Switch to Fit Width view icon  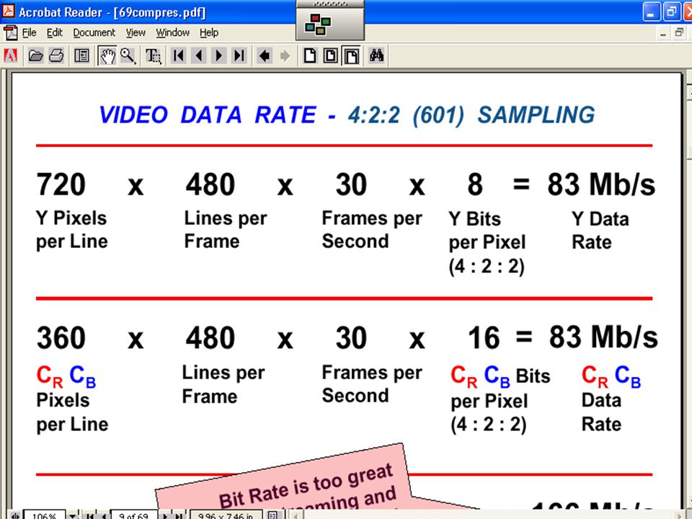(351, 56)
